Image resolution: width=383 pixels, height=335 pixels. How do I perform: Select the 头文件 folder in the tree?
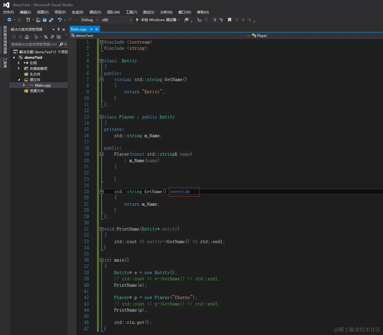tap(35, 74)
